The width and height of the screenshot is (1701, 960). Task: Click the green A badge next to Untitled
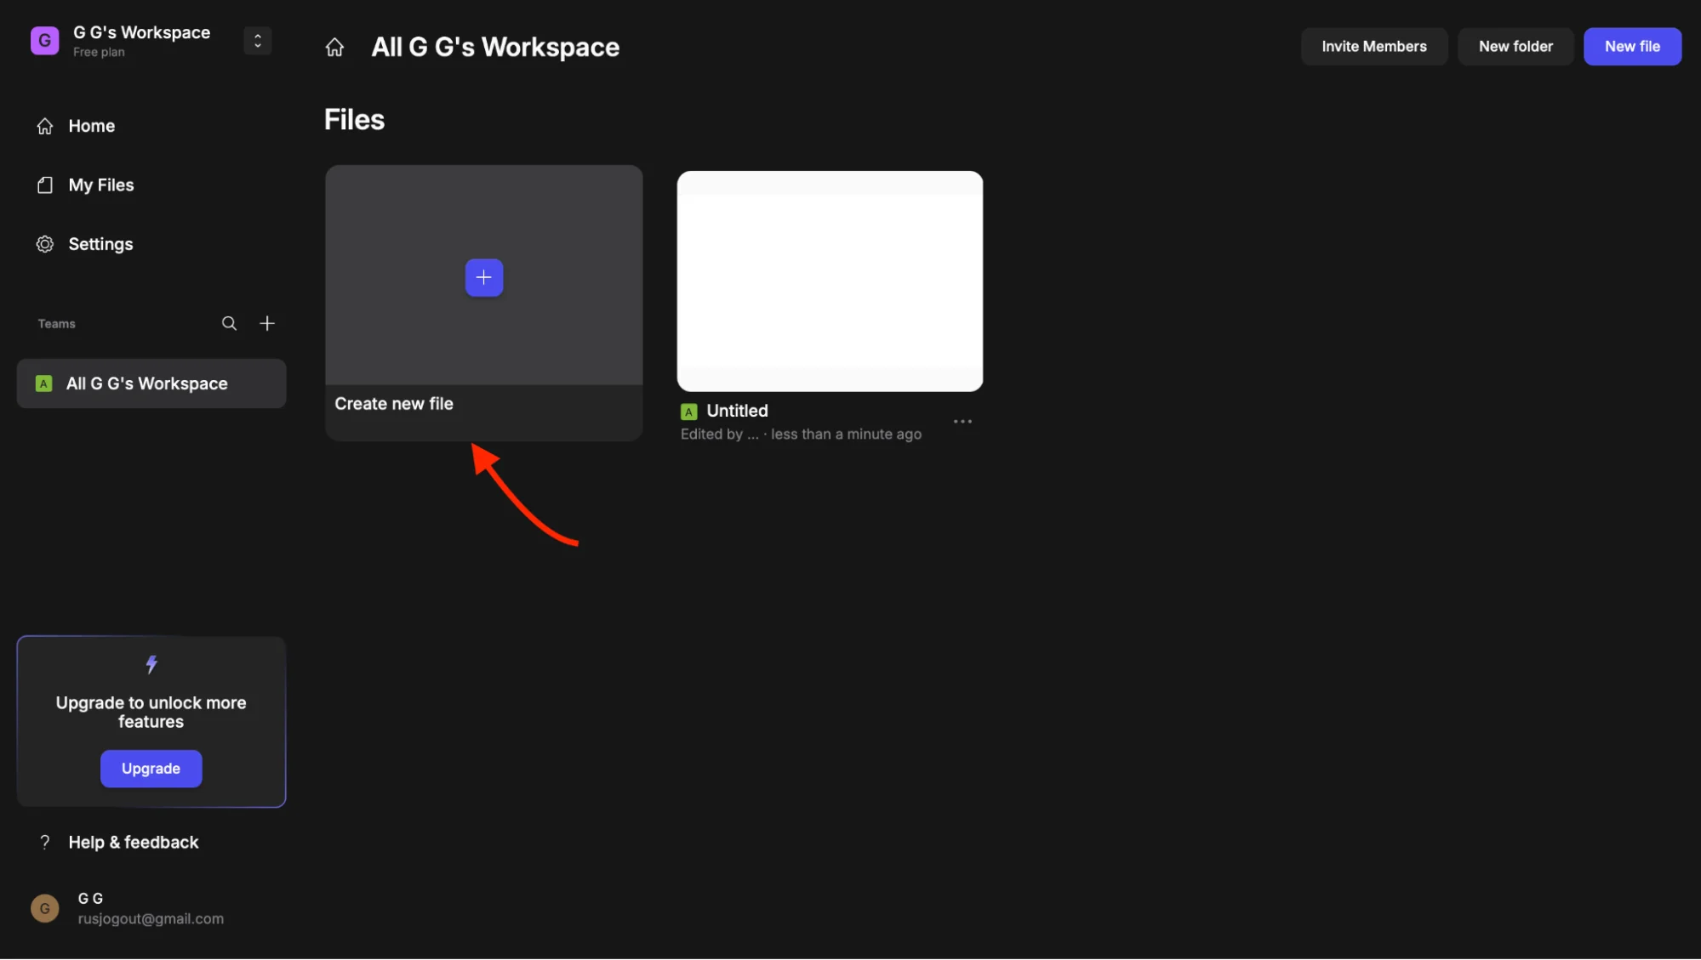[x=689, y=412]
